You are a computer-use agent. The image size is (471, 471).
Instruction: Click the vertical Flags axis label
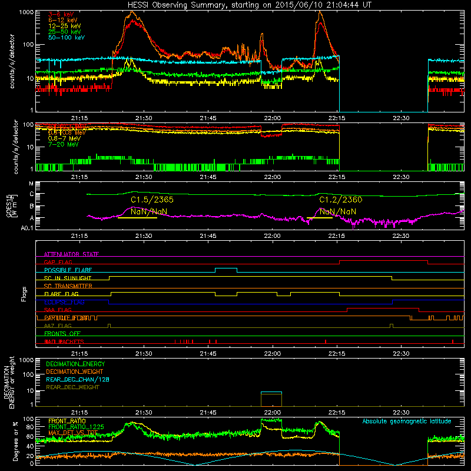pos(24,294)
